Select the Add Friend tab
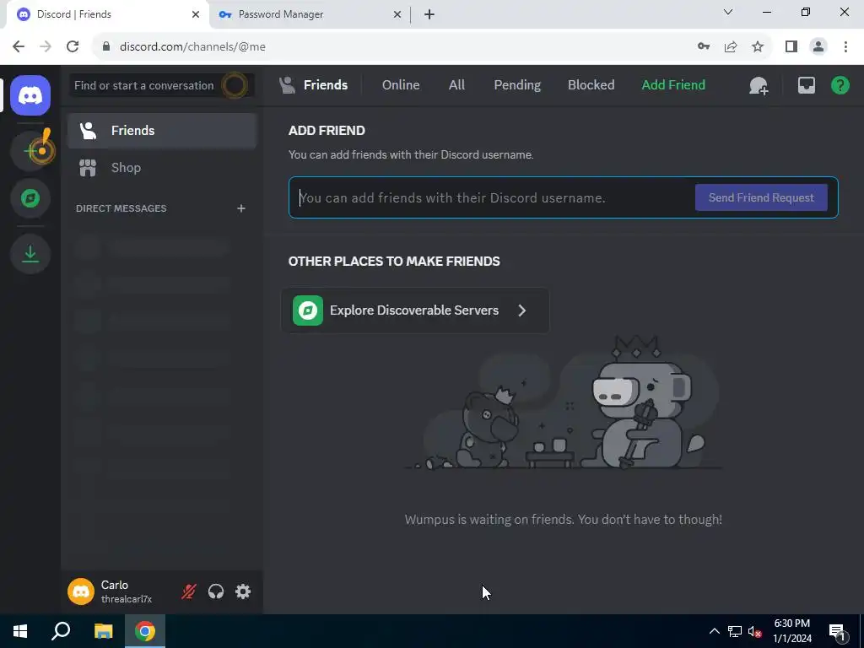This screenshot has height=648, width=864. pos(673,85)
